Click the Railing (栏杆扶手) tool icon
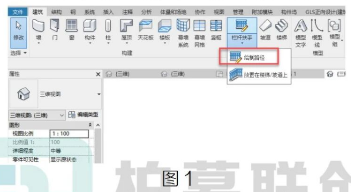 (x=242, y=25)
